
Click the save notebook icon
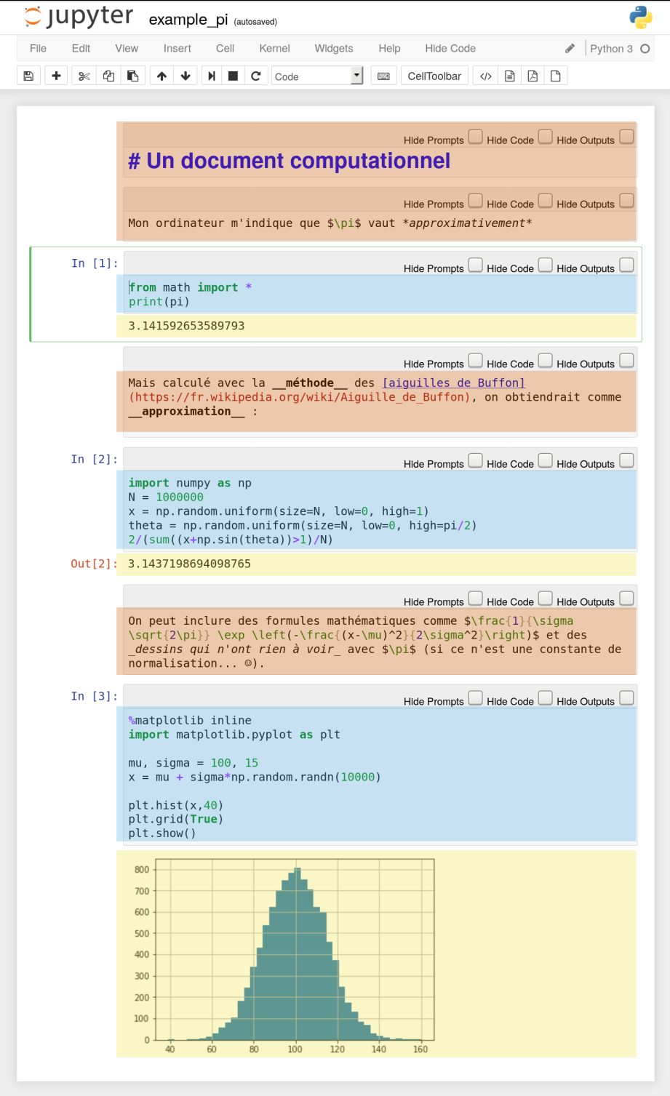tap(28, 76)
